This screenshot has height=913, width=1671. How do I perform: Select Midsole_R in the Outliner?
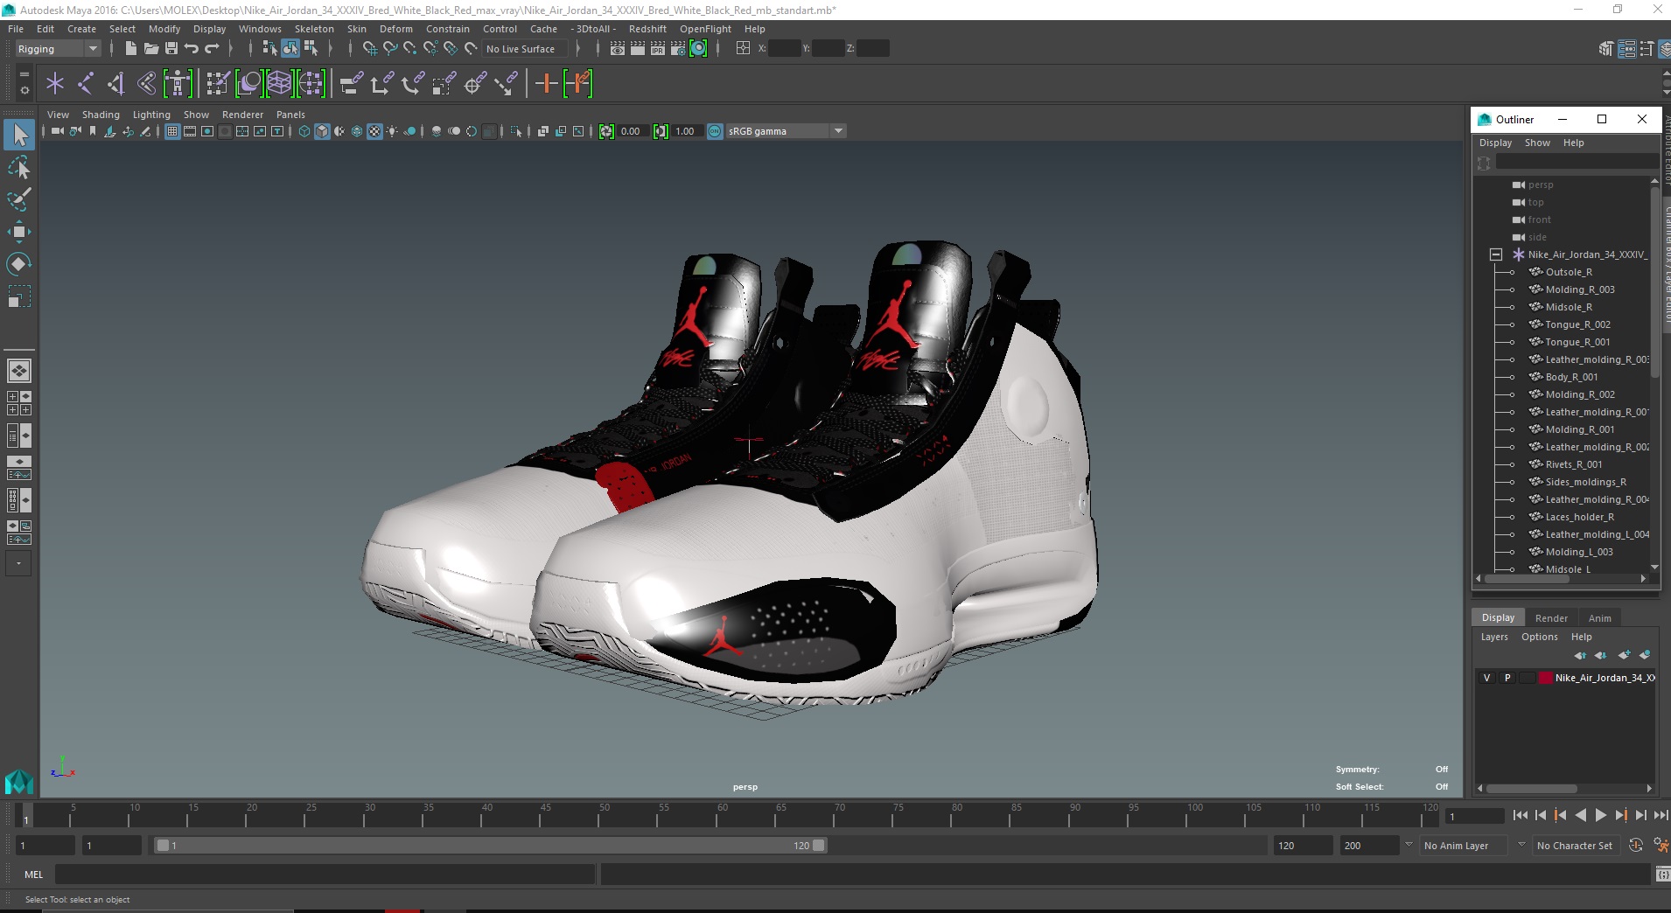tap(1568, 307)
